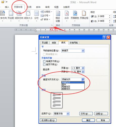Image resolution: width=116 pixels, height=127 pixels.
Task: Select the 纸张 tab in the dialog
Action: [x=54, y=43]
